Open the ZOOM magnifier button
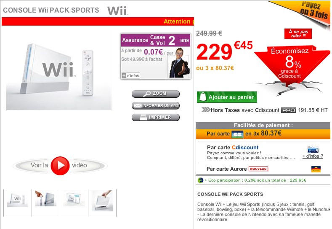 156,94
